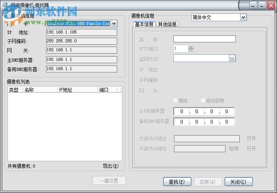Switch to the 基本信息 tab
The height and width of the screenshot is (193, 277).
144,24
